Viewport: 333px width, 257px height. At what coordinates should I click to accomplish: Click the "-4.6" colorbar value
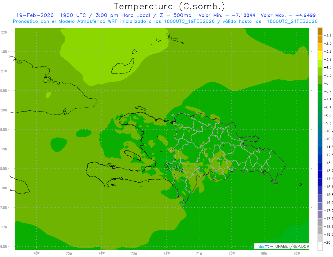328,67
